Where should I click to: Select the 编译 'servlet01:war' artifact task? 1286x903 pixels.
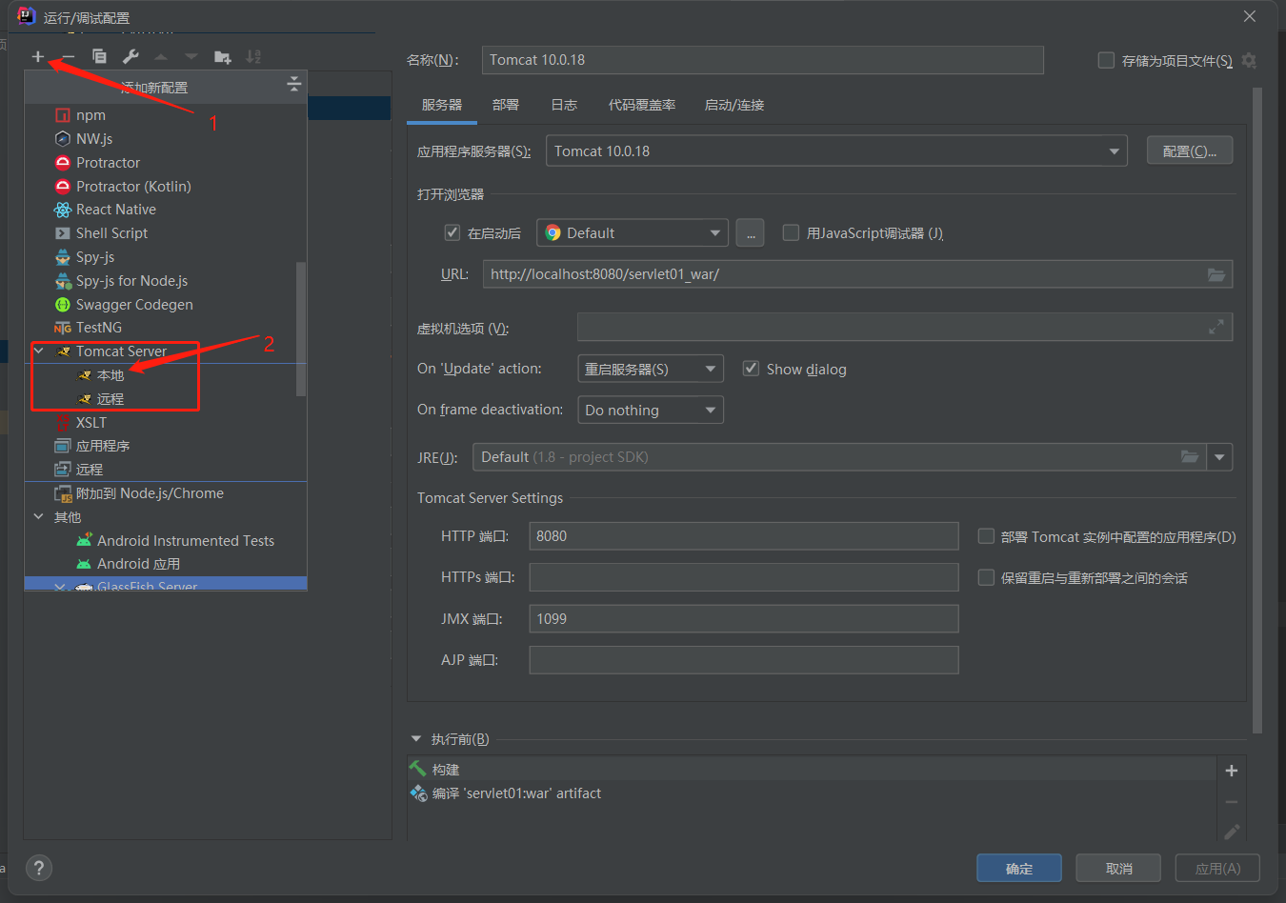click(812, 793)
